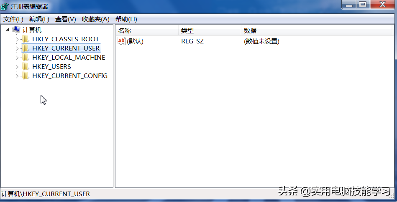This screenshot has width=397, height=202.
Task: Expand the HKEY_LOCAL_MACHINE key
Action: pyautogui.click(x=17, y=58)
